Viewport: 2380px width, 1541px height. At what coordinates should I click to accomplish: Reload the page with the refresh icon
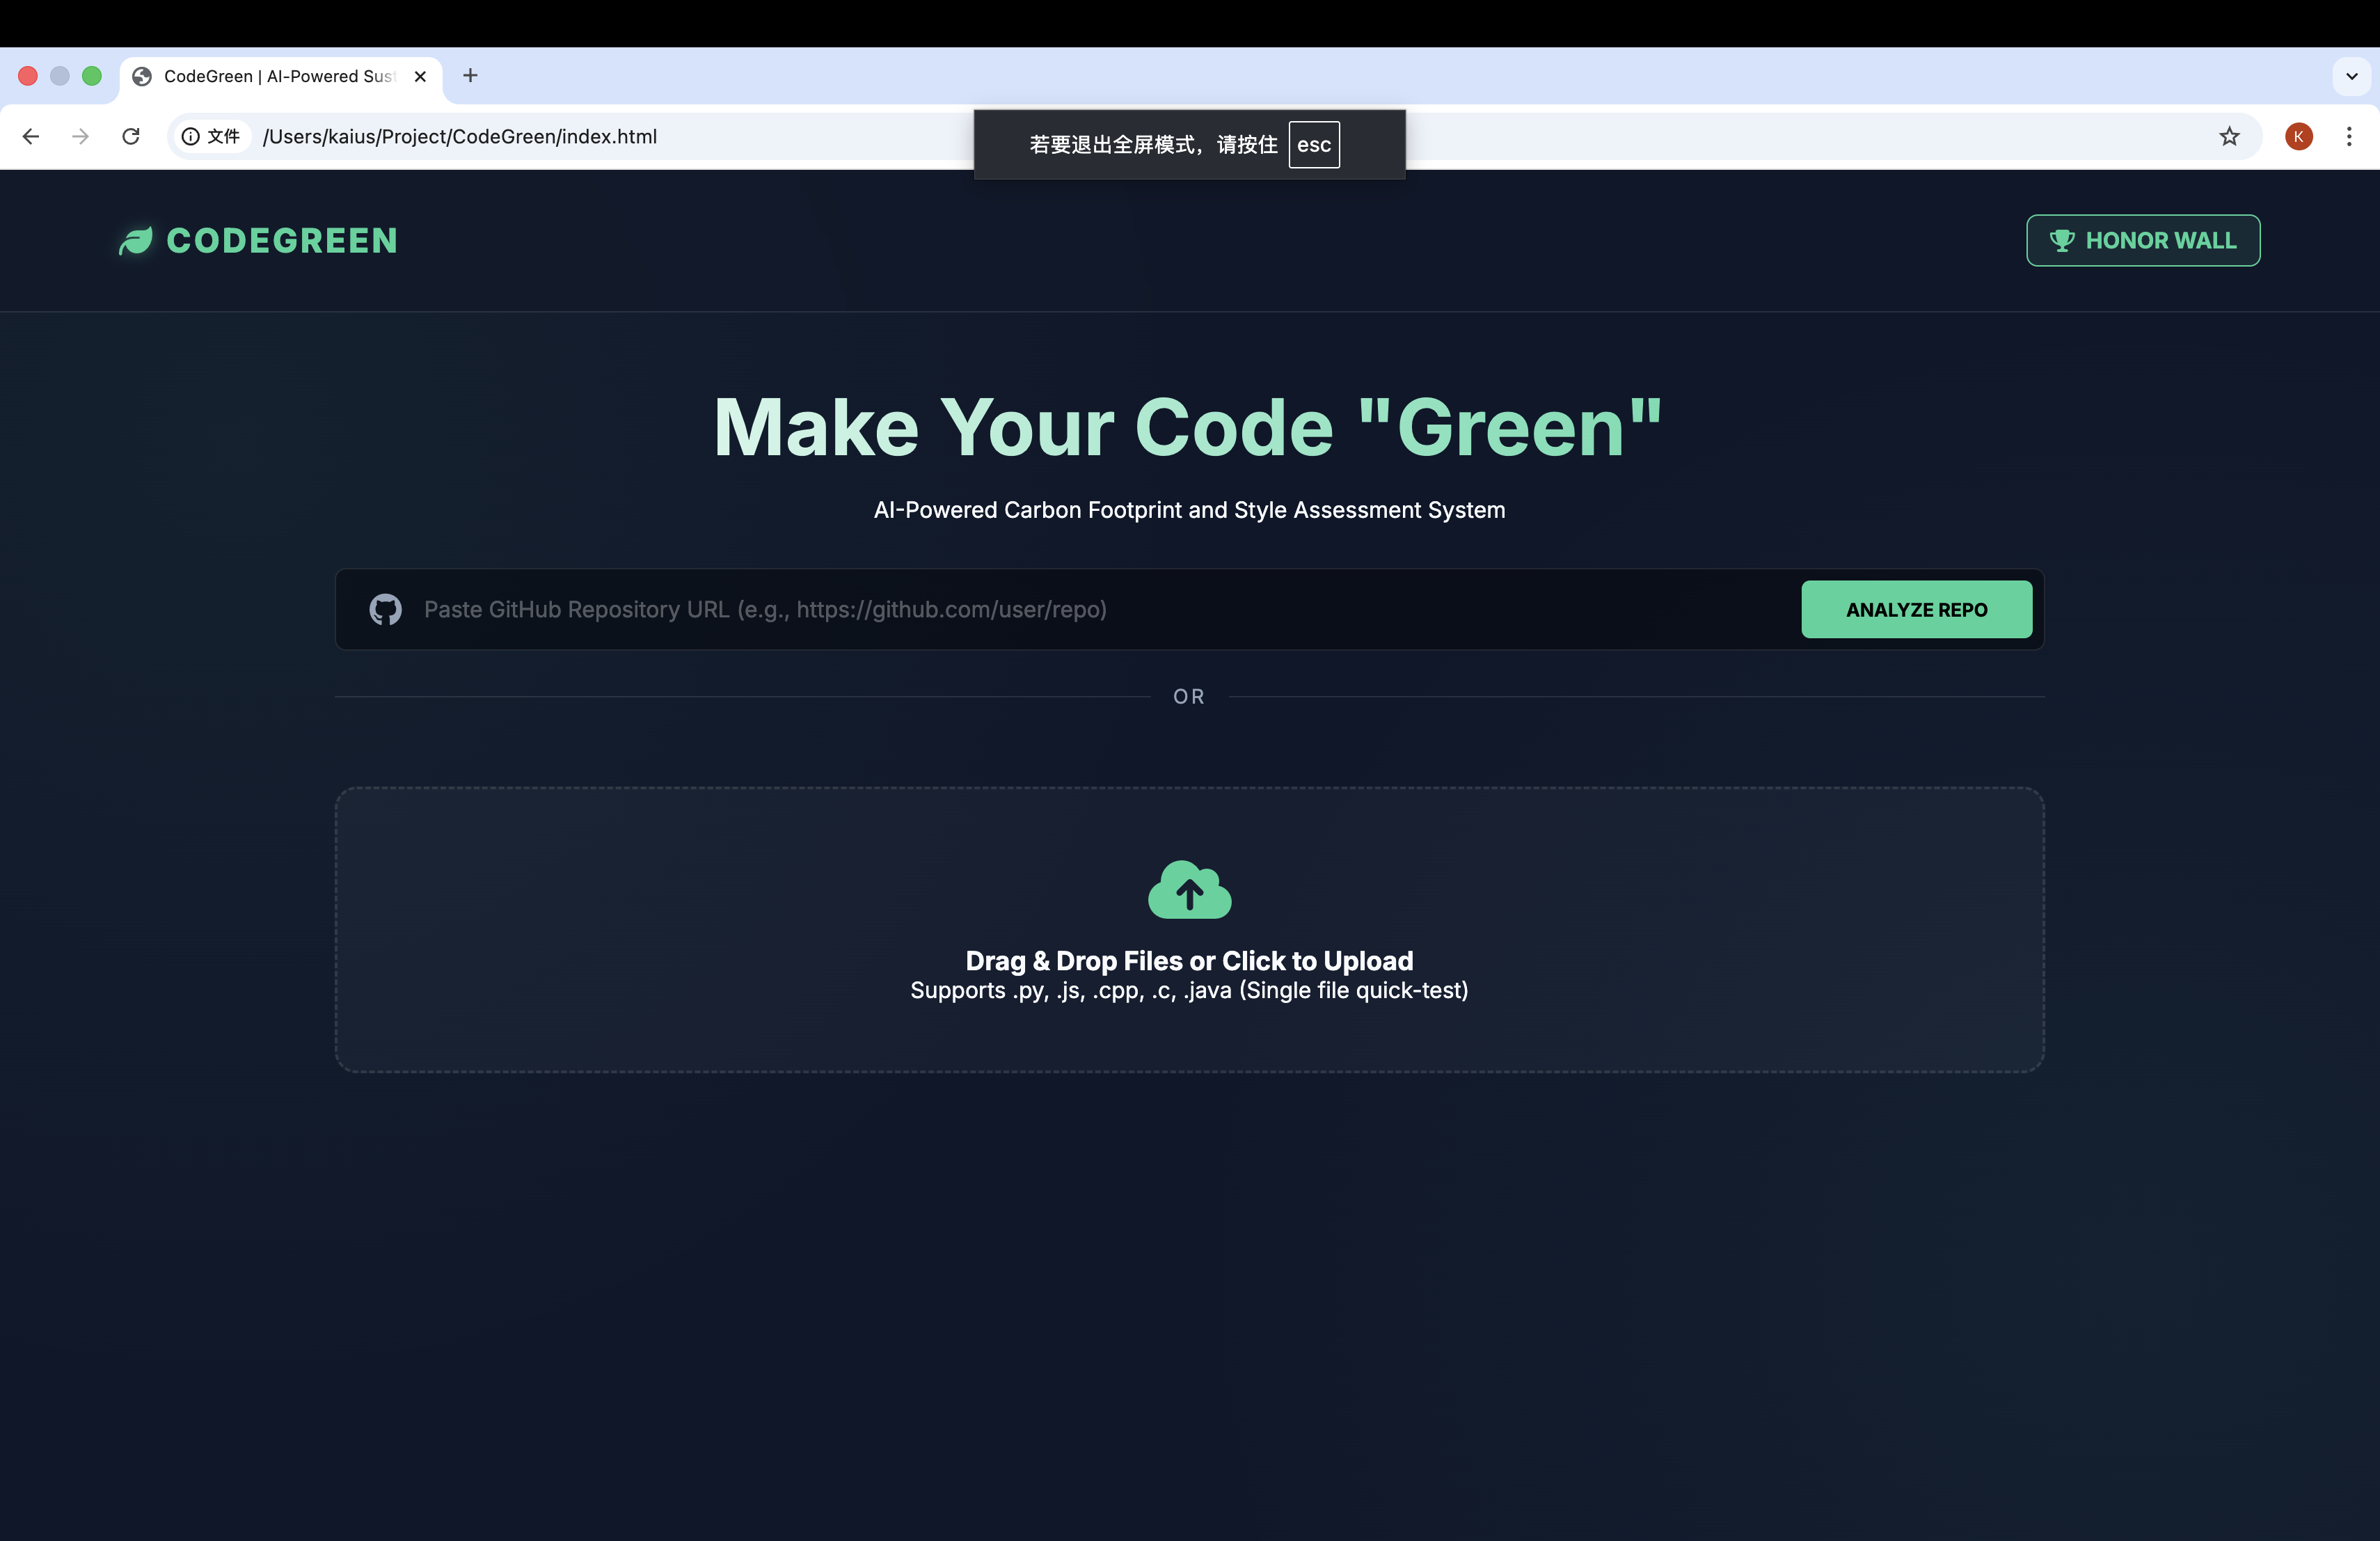[x=131, y=137]
